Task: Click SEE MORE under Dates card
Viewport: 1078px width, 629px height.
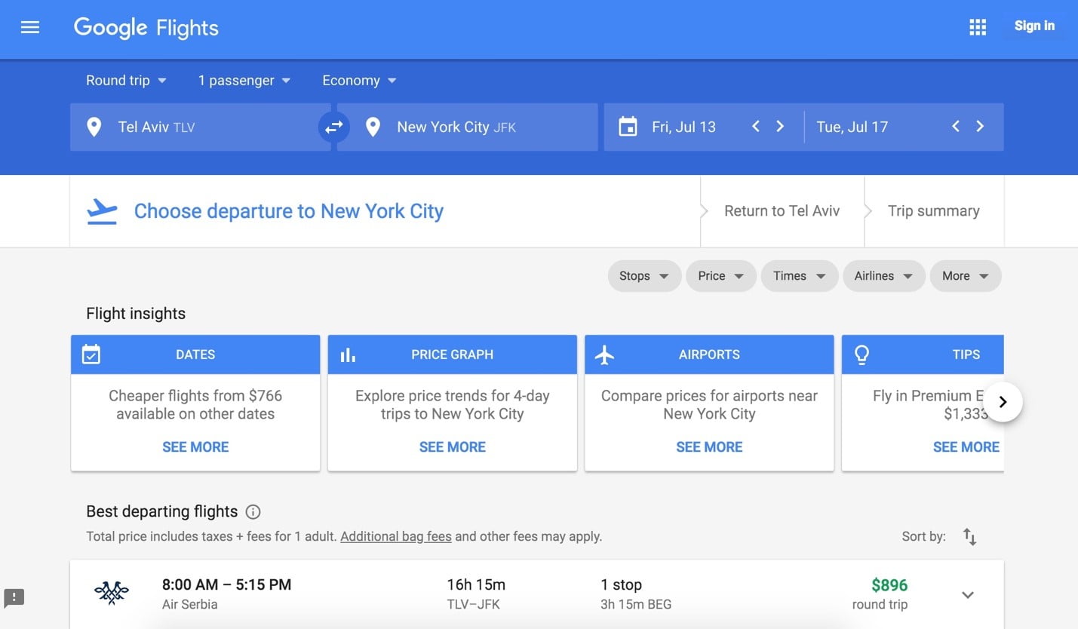Action: 195,447
